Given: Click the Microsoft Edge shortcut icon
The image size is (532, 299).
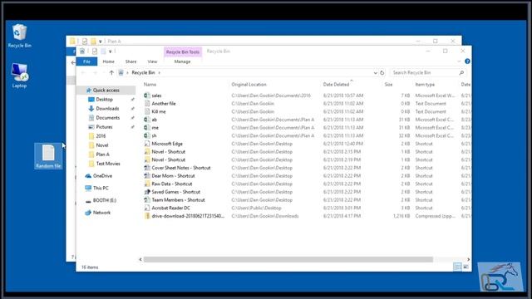Looking at the screenshot, I should tap(147, 144).
